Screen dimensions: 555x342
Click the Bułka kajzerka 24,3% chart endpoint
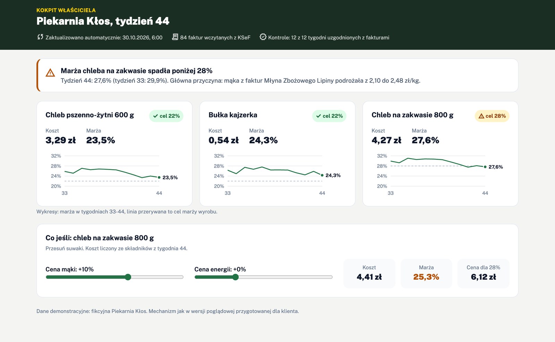pos(322,175)
